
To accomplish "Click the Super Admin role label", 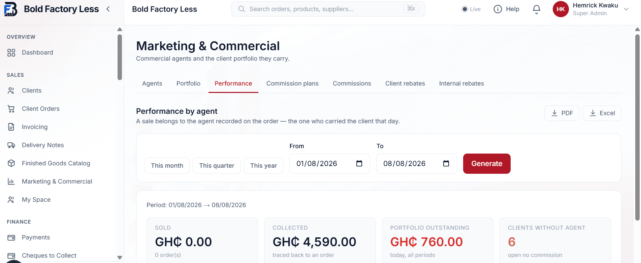I will click(x=590, y=13).
